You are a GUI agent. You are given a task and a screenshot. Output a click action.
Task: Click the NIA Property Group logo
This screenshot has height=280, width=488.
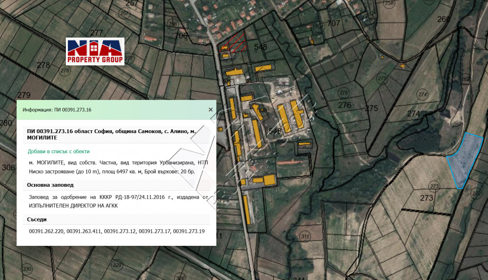[x=95, y=51]
